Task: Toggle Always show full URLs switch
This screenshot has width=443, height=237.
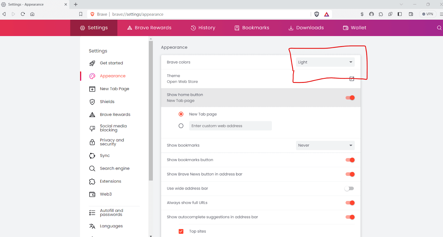Action: coord(350,203)
